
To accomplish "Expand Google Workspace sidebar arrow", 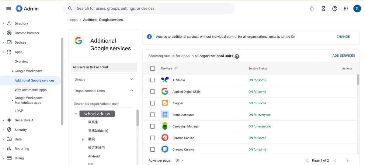I will click(x=12, y=71).
